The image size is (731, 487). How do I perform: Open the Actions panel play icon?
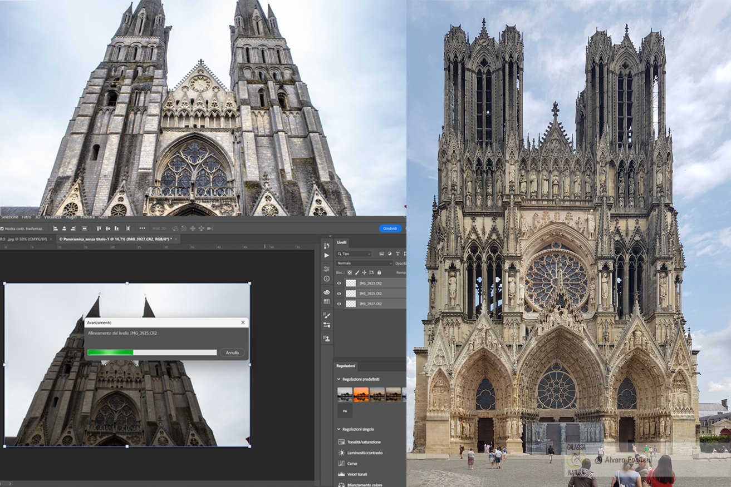point(327,255)
